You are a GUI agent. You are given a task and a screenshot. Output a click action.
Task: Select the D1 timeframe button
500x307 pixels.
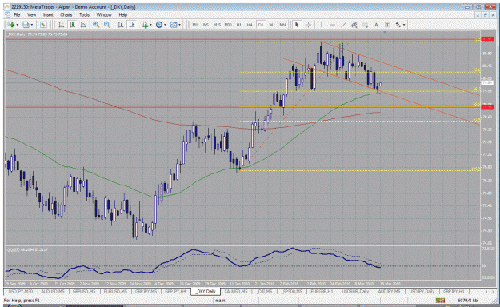point(261,25)
